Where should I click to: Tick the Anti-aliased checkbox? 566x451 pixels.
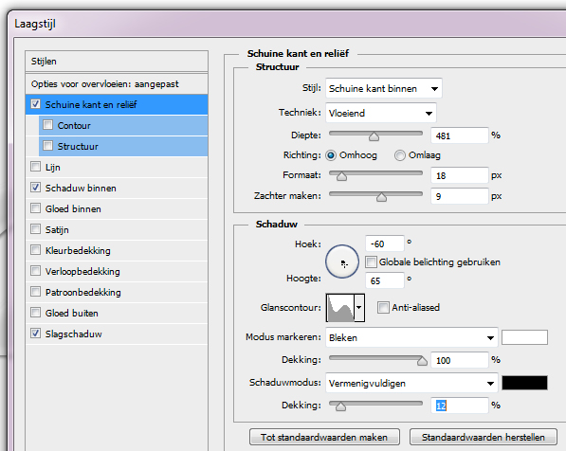point(383,308)
